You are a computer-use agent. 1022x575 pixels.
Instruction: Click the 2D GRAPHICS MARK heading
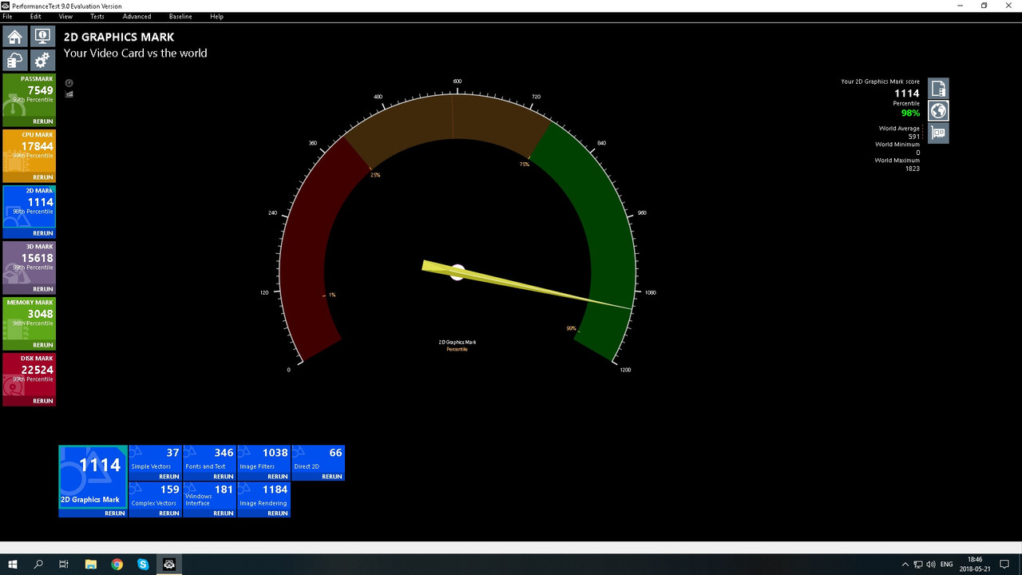tap(119, 37)
